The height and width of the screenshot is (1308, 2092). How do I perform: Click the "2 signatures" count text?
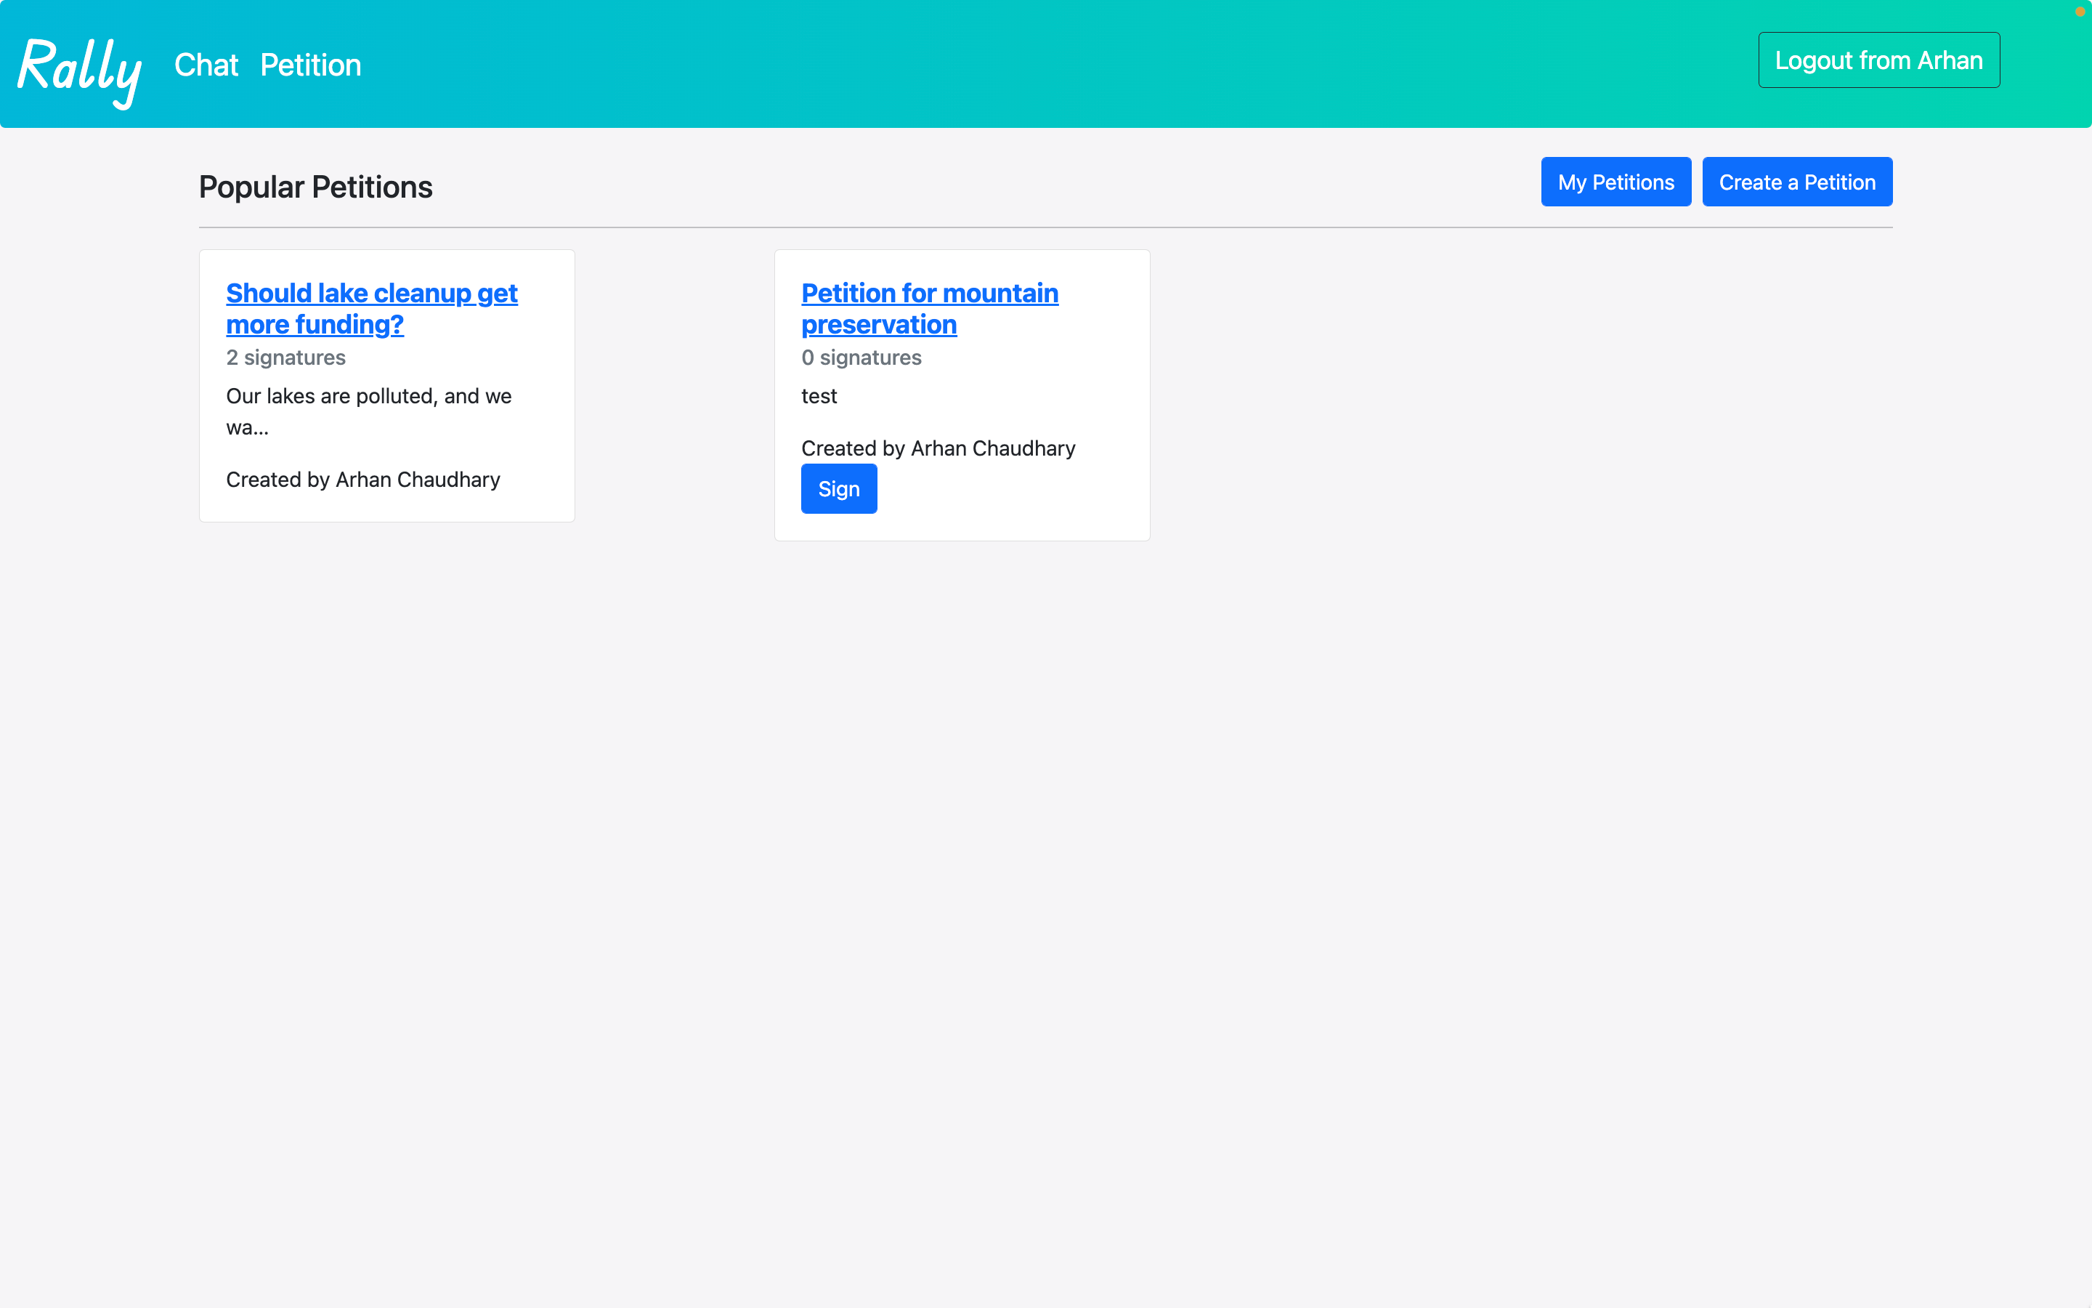pyautogui.click(x=285, y=358)
